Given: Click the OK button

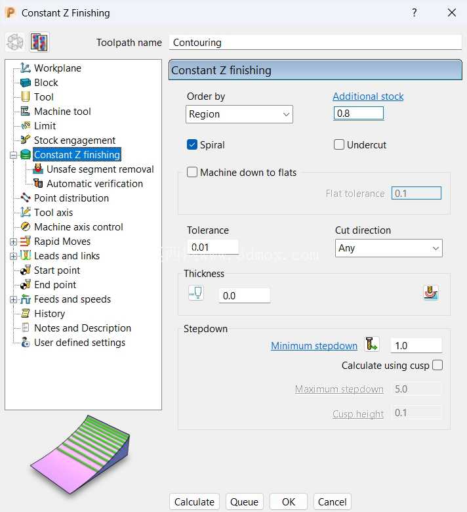Looking at the screenshot, I should (x=289, y=501).
